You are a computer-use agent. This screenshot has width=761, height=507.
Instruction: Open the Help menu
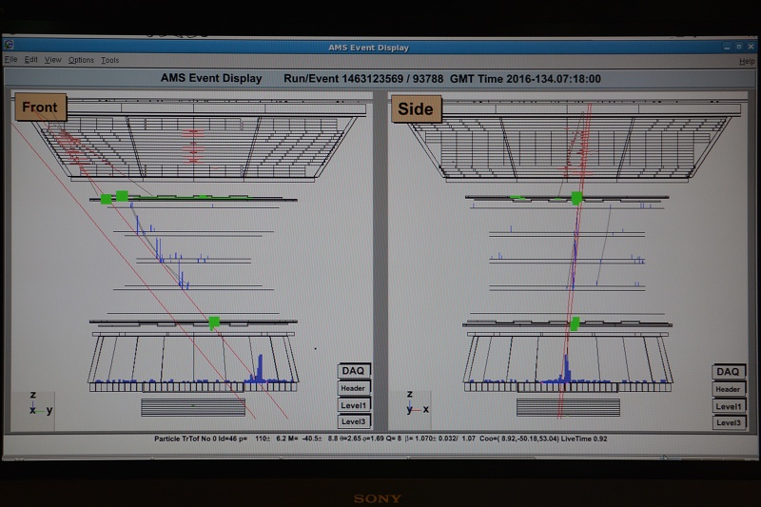[x=747, y=61]
